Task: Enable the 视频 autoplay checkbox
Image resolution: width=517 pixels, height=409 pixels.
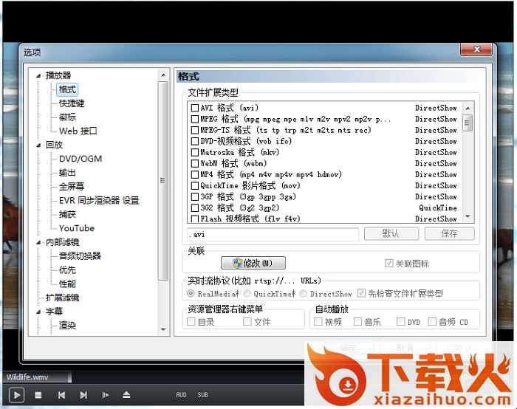Action: click(x=318, y=322)
